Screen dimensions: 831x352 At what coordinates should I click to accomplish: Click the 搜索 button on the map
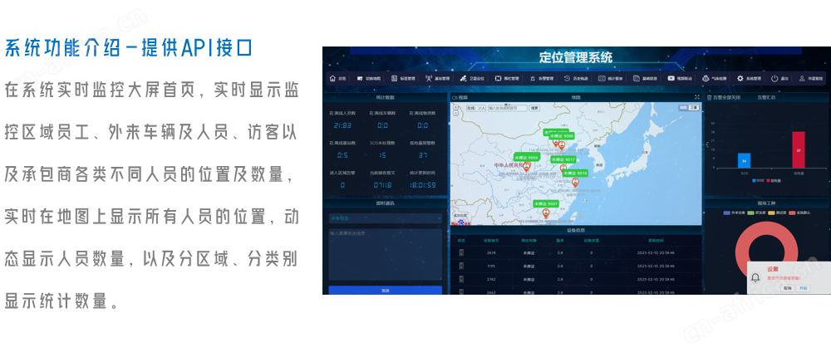click(x=534, y=108)
